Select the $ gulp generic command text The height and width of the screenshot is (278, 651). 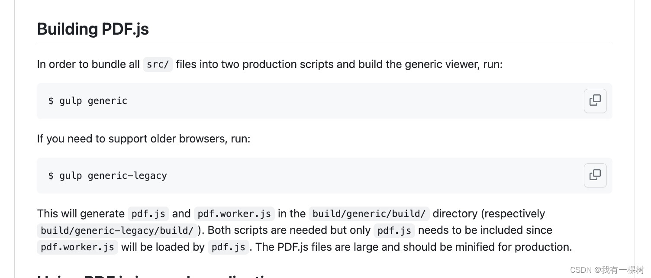pos(87,100)
